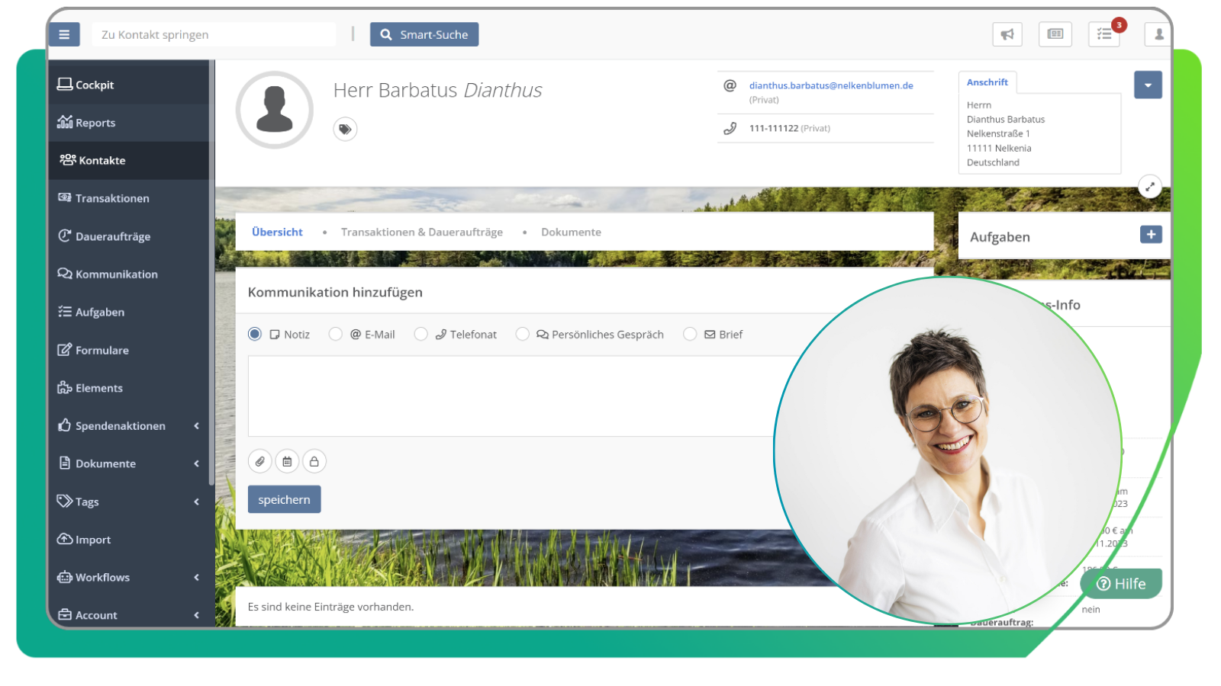Open Smart-Suche search
This screenshot has height=686, width=1221.
pyautogui.click(x=424, y=34)
